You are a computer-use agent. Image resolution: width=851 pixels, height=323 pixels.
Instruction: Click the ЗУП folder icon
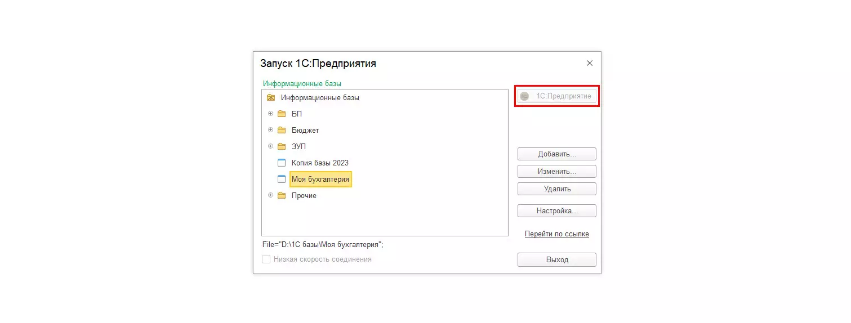[282, 146]
